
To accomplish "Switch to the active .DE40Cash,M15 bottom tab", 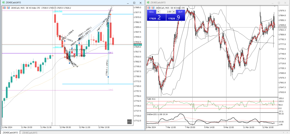I will click(x=10, y=133).
